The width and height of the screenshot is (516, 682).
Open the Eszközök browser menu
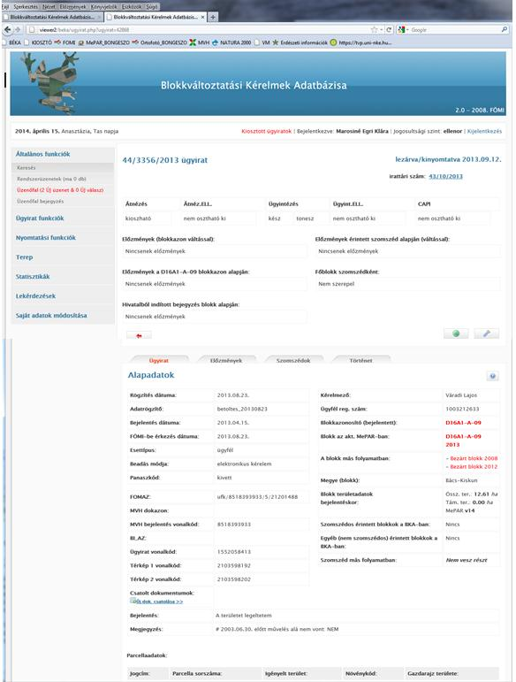click(131, 6)
